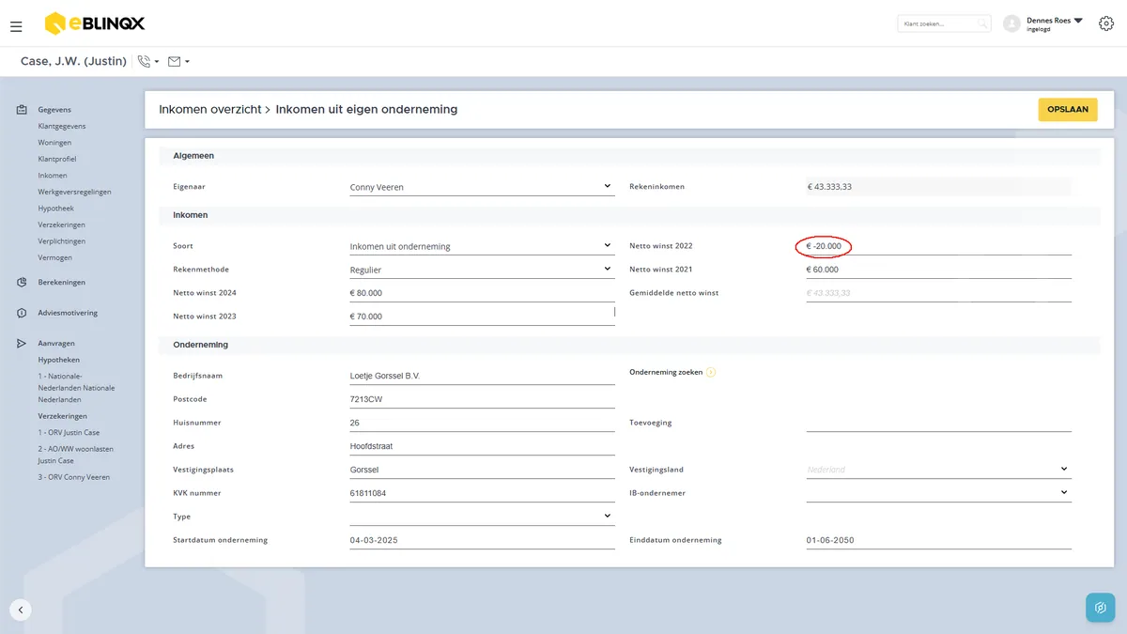Screen dimensions: 1127x634
Task: Select Vermogen in the sidebar
Action: (54, 257)
